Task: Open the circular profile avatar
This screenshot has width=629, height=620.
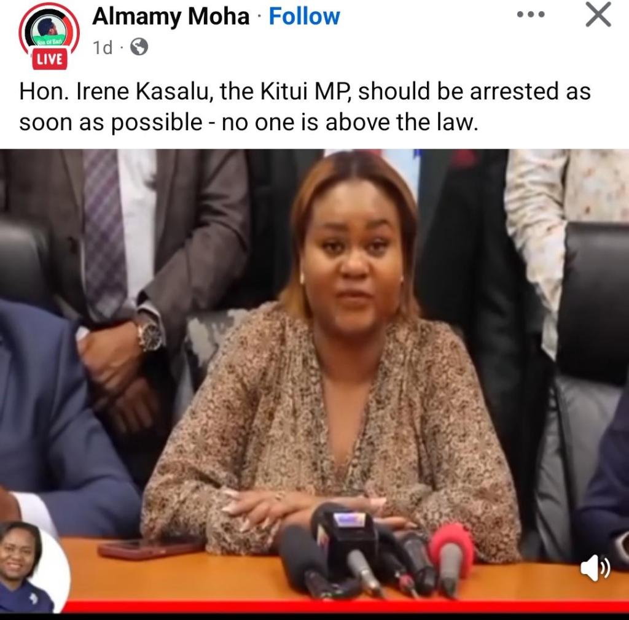Action: 49,31
